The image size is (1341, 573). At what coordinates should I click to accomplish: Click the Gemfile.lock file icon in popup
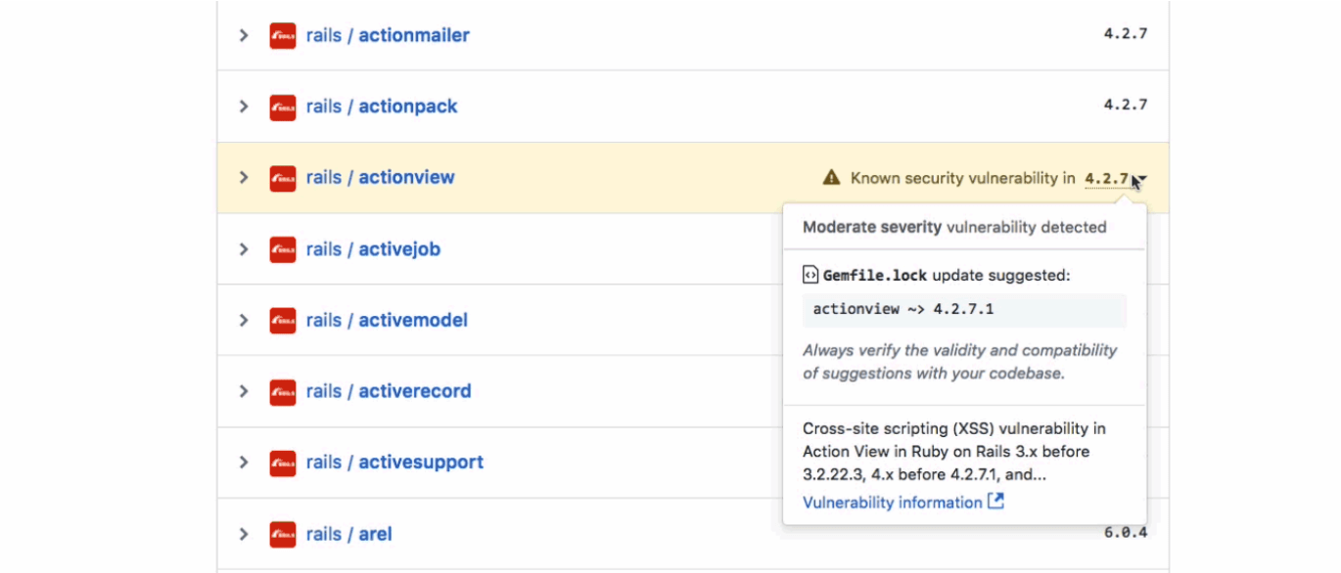click(809, 275)
